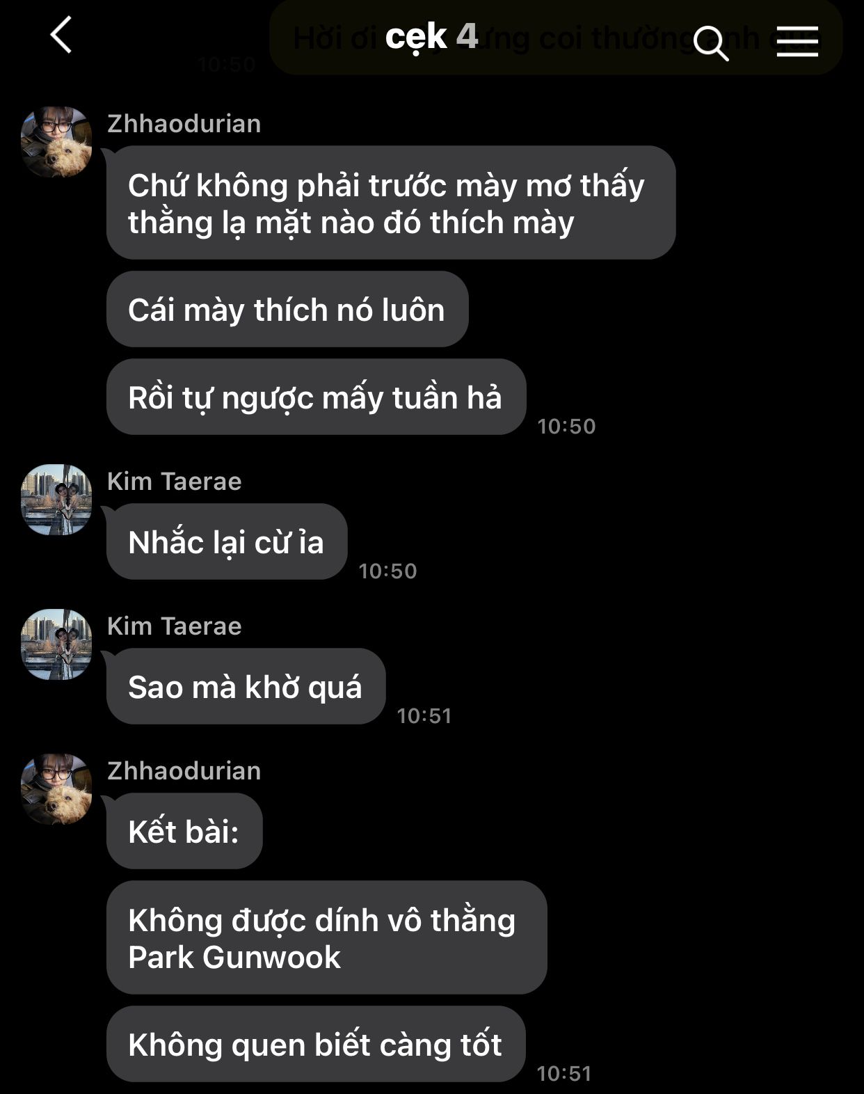Go back using the top-left arrow
This screenshot has height=1094, width=864.
pyautogui.click(x=61, y=35)
